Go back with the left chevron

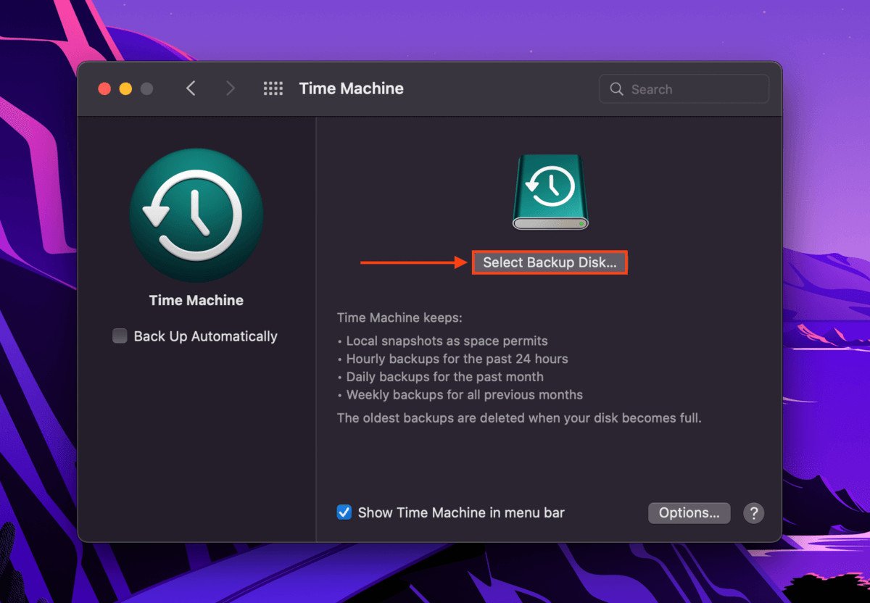click(x=191, y=88)
